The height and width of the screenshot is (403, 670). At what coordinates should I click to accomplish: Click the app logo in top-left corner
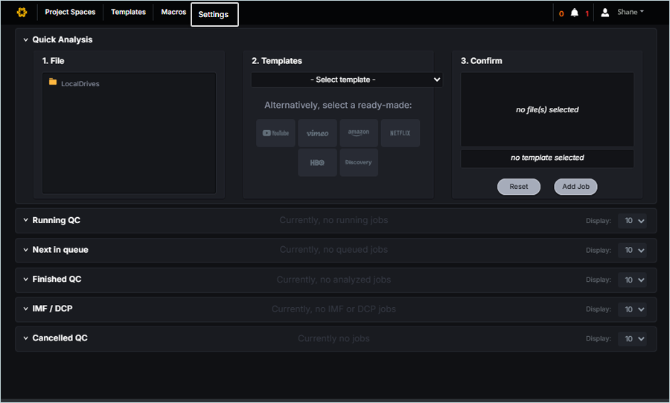point(22,13)
